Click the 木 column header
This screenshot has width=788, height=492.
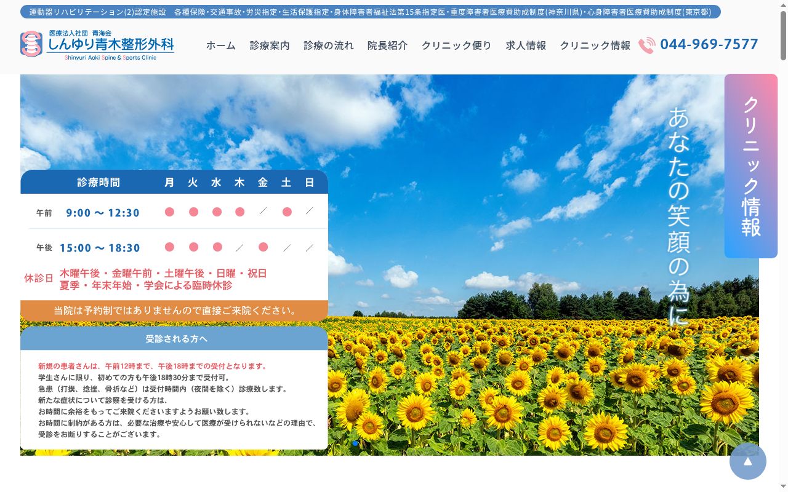pyautogui.click(x=239, y=183)
